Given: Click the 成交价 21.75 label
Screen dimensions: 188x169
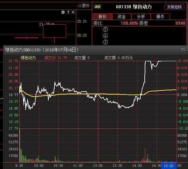Looking at the screenshot, I should (56, 58).
